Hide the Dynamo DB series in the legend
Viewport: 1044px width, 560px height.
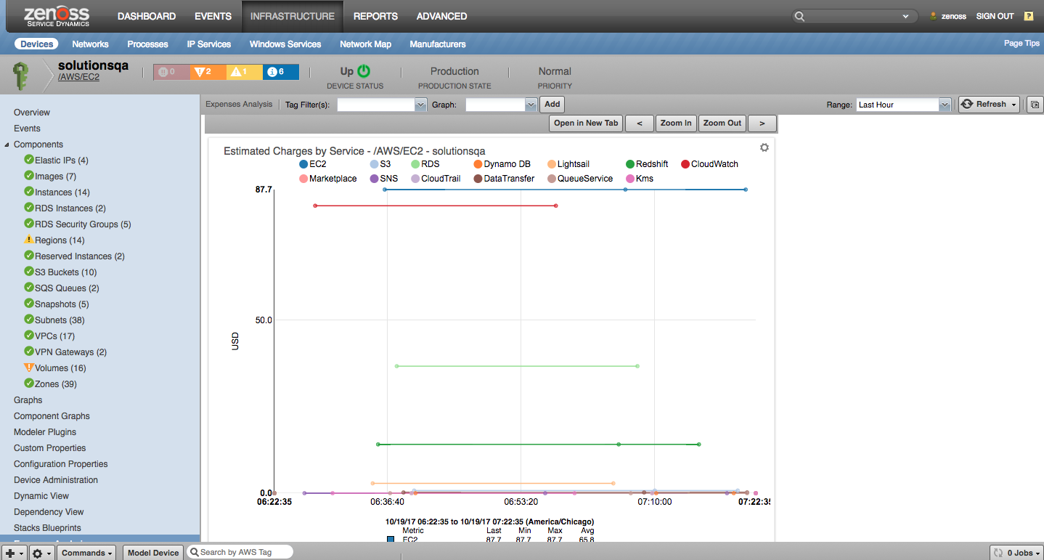coord(502,164)
